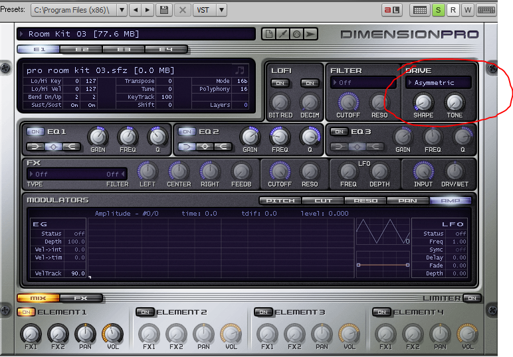Image resolution: width=513 pixels, height=357 pixels.
Task: Go to previous preset with left arrow
Action: pos(136,10)
